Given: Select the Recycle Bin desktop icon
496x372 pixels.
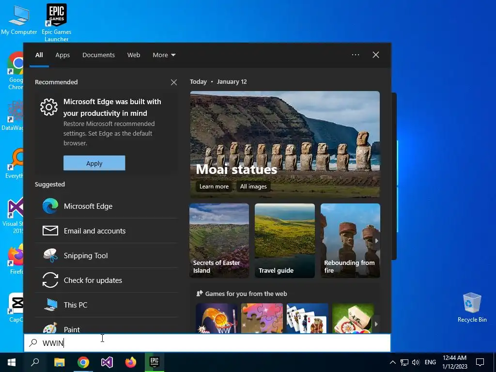Looking at the screenshot, I should click(x=472, y=308).
